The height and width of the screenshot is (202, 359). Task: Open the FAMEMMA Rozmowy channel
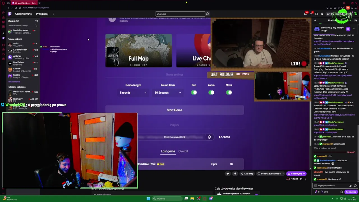pos(23,63)
